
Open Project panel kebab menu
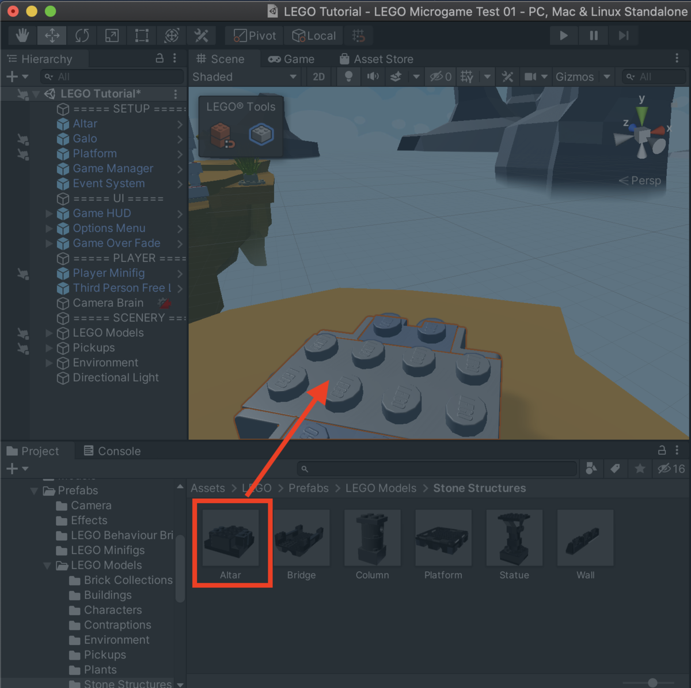click(677, 450)
